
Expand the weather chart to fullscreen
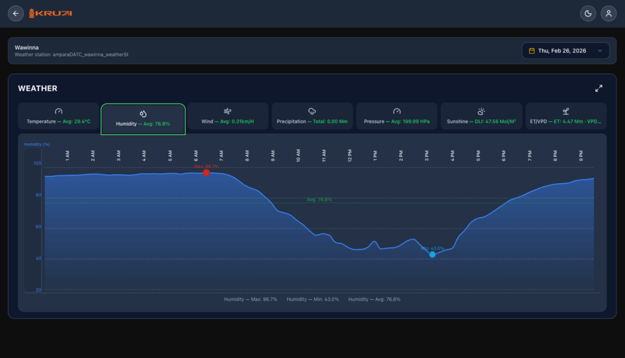coord(599,88)
